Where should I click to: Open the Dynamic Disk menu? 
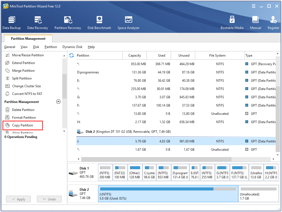pos(72,47)
